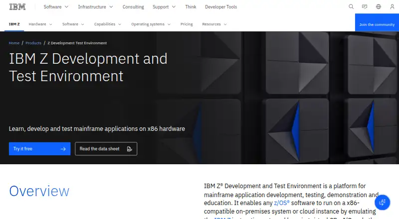Open the Pricing menu item
Screen dimensions: 399x219
(x=187, y=24)
